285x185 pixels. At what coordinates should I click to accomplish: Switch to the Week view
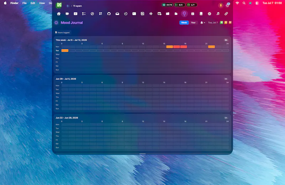[x=184, y=22]
